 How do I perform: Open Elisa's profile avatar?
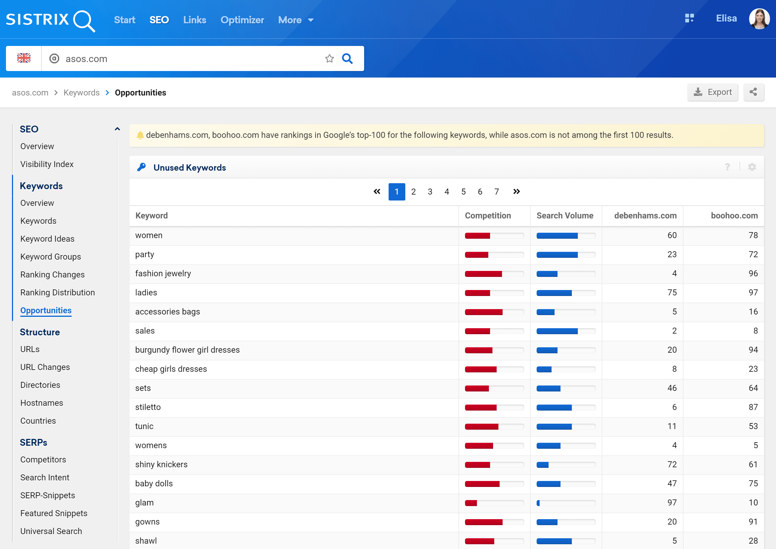click(x=759, y=19)
